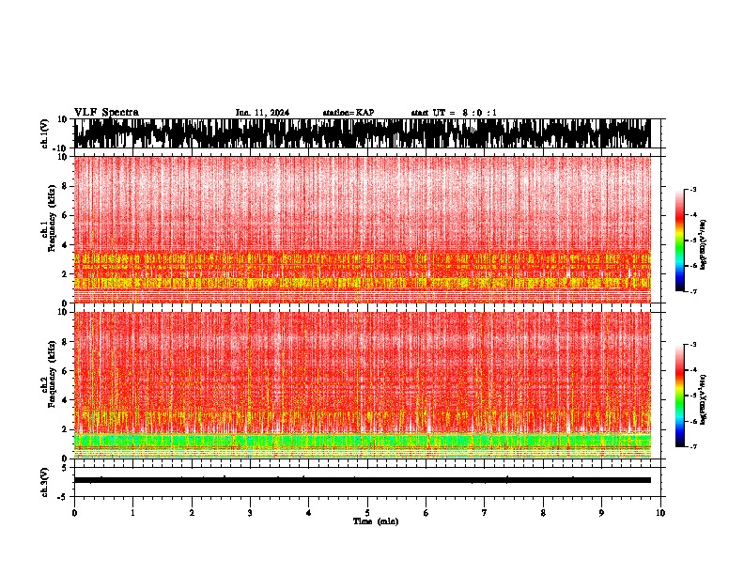
Task: Click time axis tick label "0"
Action: tap(74, 513)
